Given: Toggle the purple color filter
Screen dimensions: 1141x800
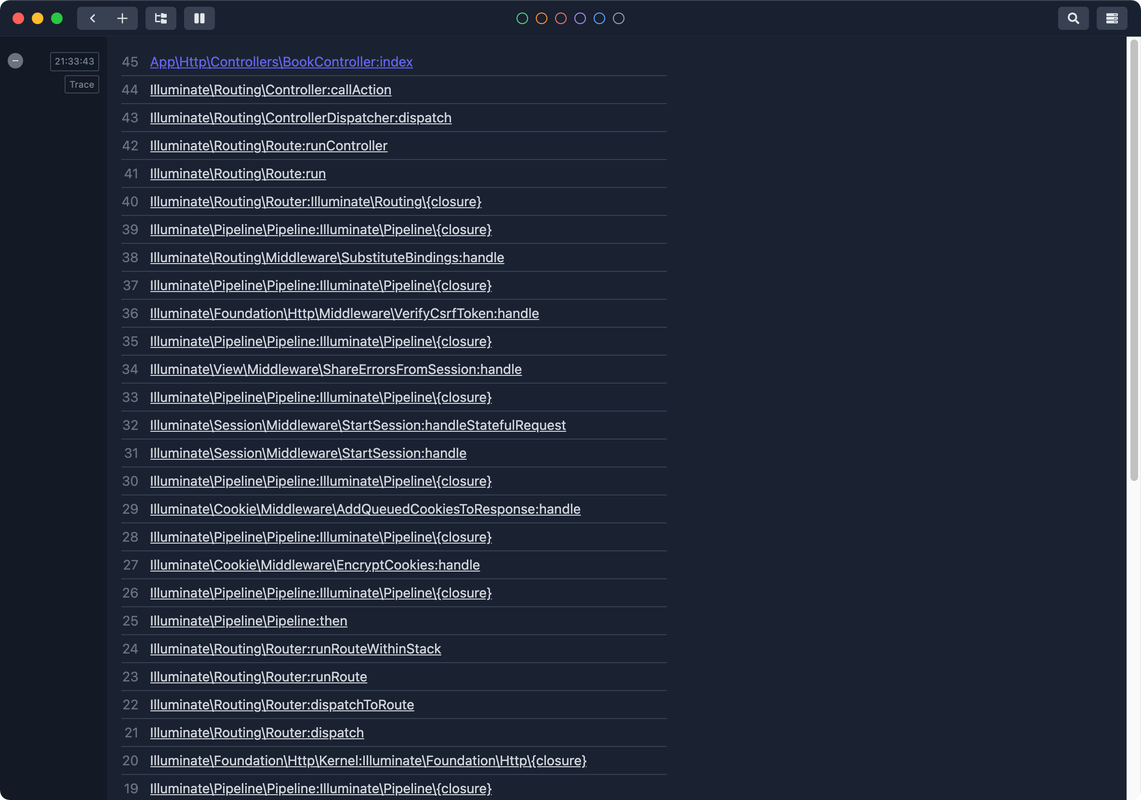Looking at the screenshot, I should (580, 18).
